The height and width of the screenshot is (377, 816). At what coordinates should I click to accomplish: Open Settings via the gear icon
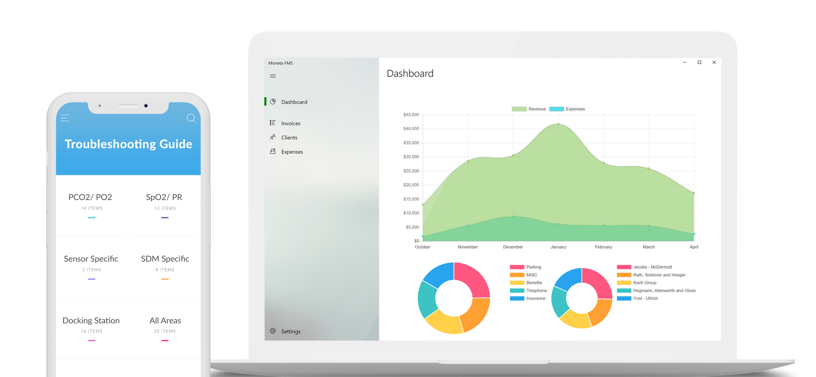tap(273, 331)
